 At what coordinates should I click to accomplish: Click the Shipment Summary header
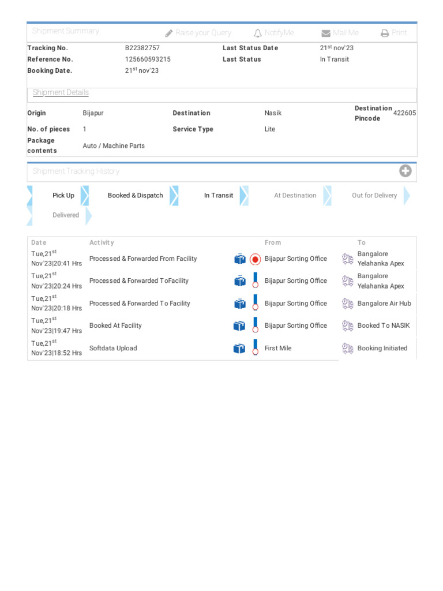pos(65,31)
